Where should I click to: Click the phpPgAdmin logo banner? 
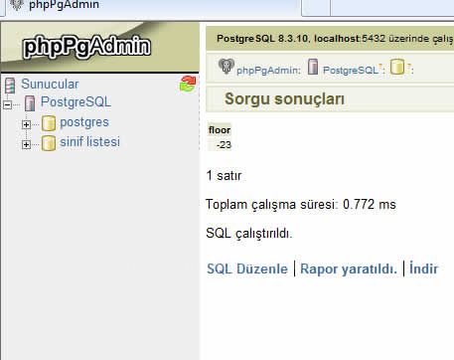pyautogui.click(x=99, y=47)
